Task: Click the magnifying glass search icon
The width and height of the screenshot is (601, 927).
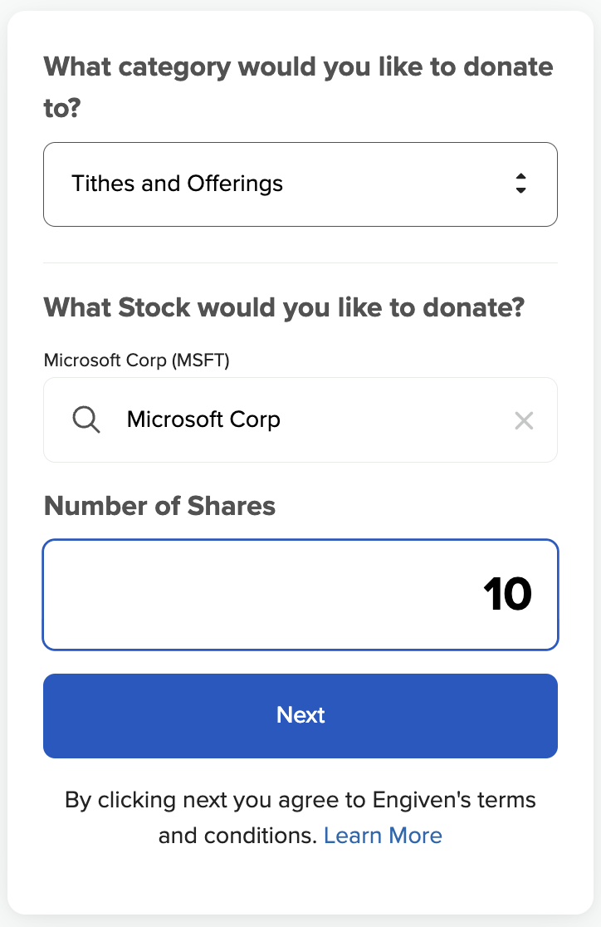Action: point(86,420)
